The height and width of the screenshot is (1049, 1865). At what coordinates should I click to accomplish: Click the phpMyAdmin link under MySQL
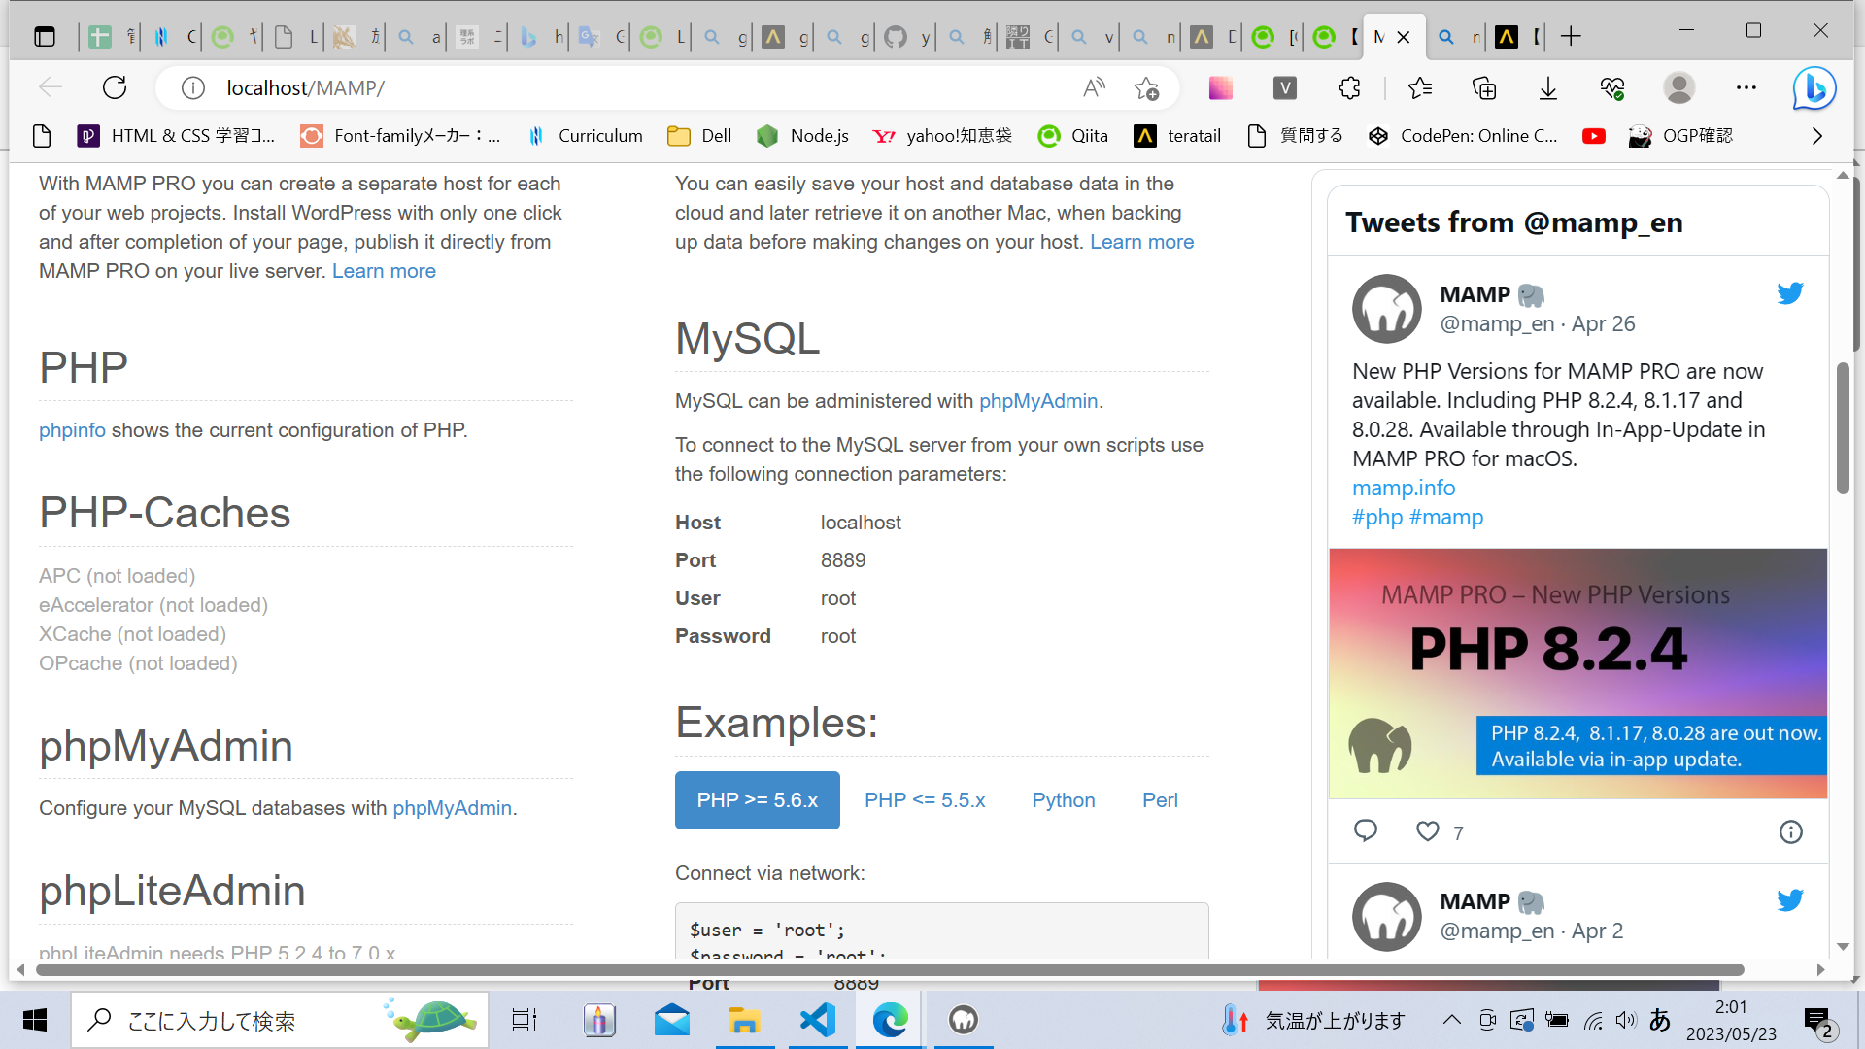1037,401
